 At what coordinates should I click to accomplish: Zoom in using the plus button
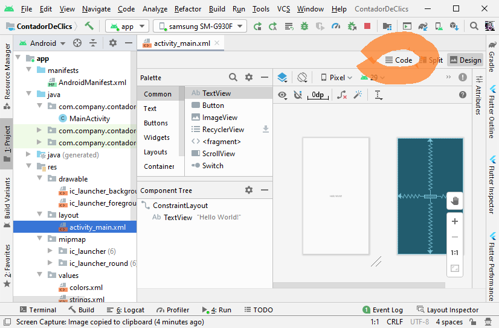coord(455,222)
